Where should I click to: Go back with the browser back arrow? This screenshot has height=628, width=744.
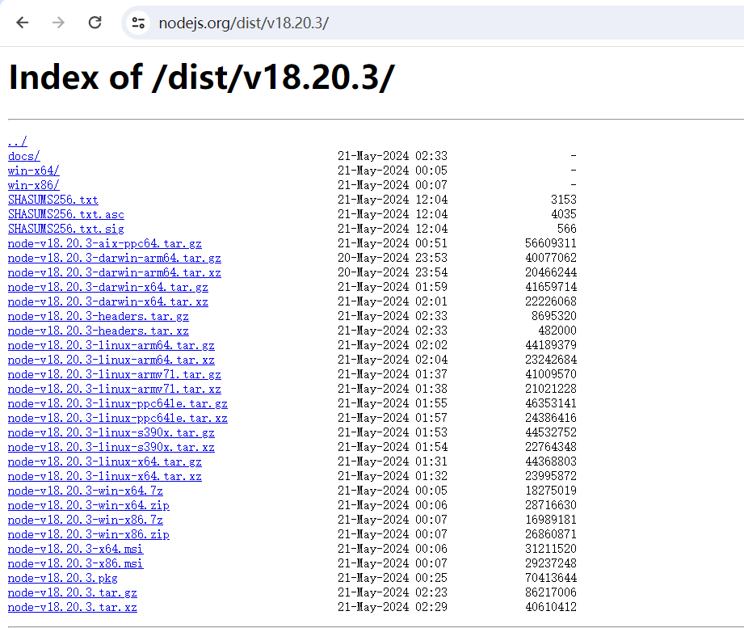pos(23,23)
